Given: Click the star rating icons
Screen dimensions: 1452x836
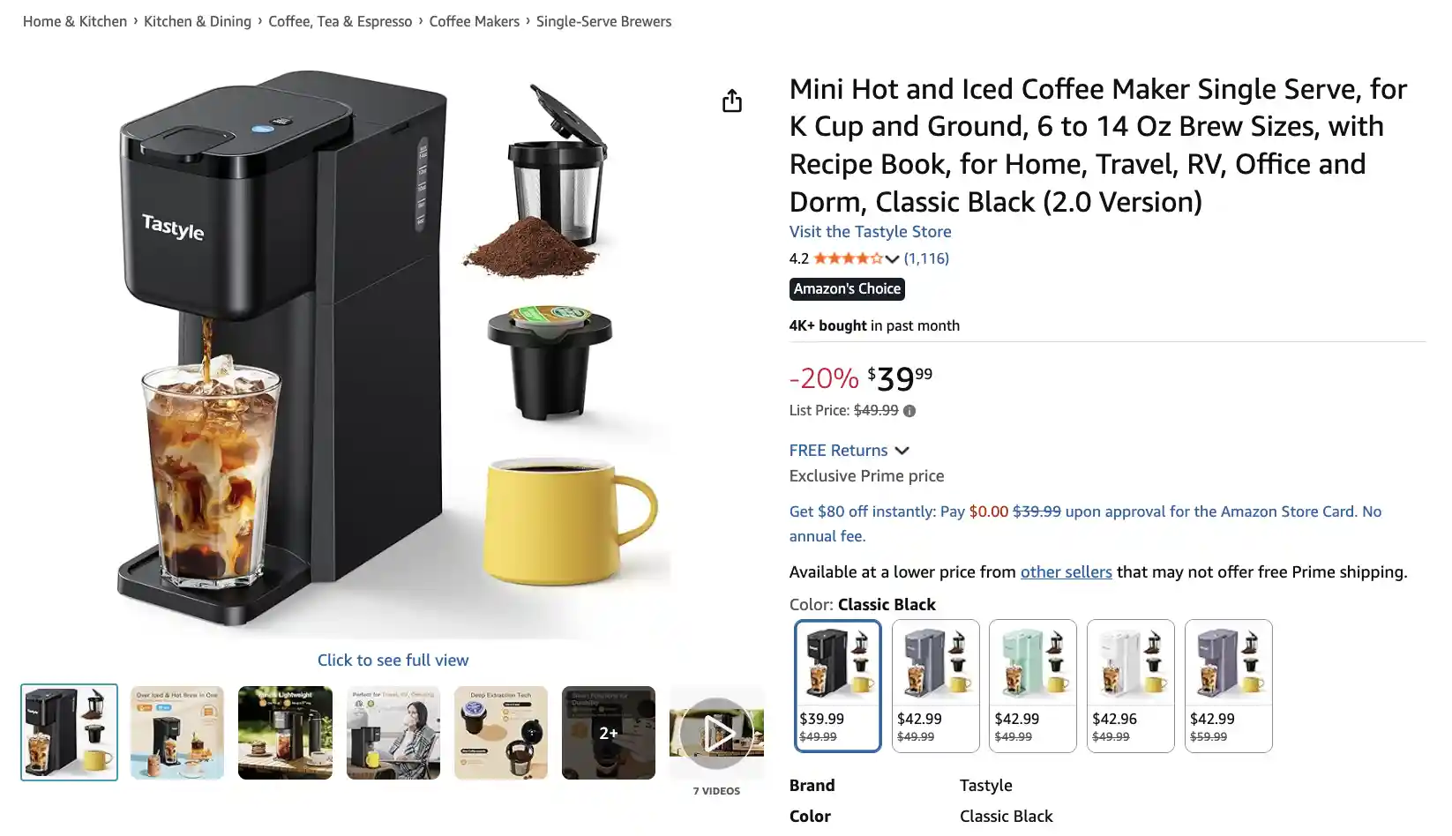Looking at the screenshot, I should tap(847, 258).
